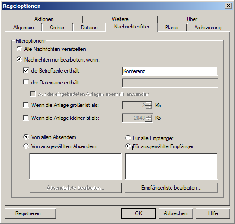235x224 pixels.
Task: Close the Regeloptionen dialog window
Action: coord(229,6)
